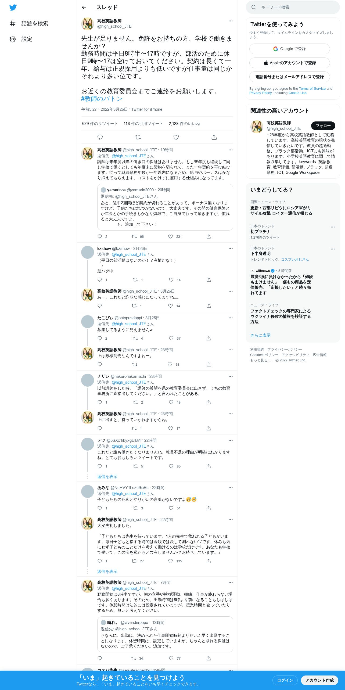Image resolution: width=345 pixels, height=690 pixels.
Task: Like the main tweet with the heart icon
Action: pos(176,137)
